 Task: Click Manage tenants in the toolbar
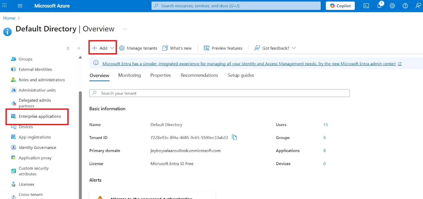(138, 48)
